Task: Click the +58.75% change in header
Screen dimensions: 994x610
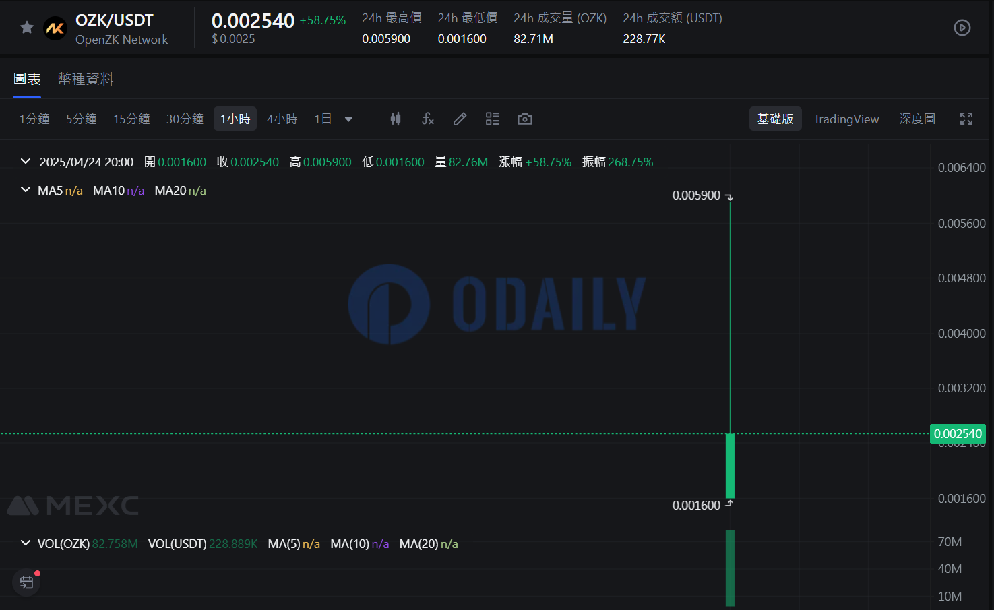Action: point(323,20)
